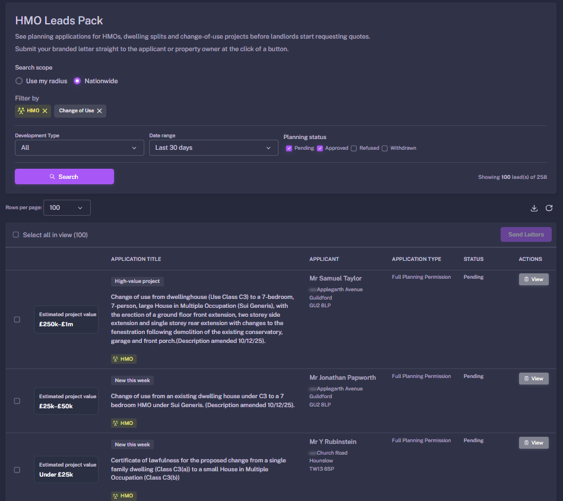View Mr Y Rubinstein's application details
The image size is (563, 501).
533,442
